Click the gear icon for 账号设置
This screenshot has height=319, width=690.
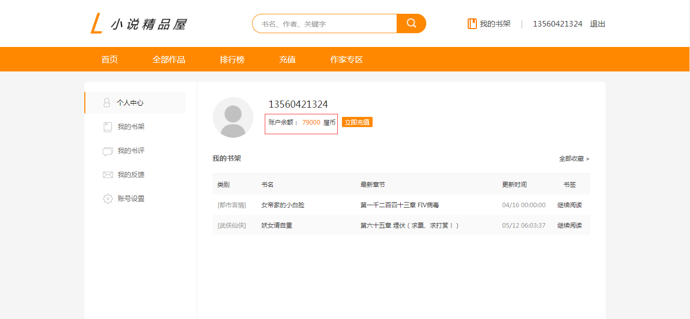pyautogui.click(x=107, y=199)
